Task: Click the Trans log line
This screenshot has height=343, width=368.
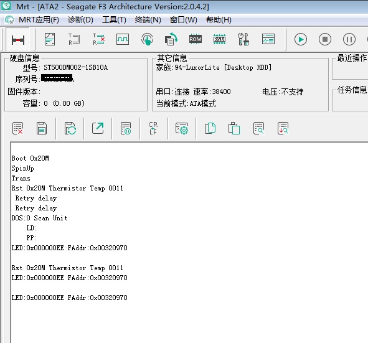Action: 21,178
